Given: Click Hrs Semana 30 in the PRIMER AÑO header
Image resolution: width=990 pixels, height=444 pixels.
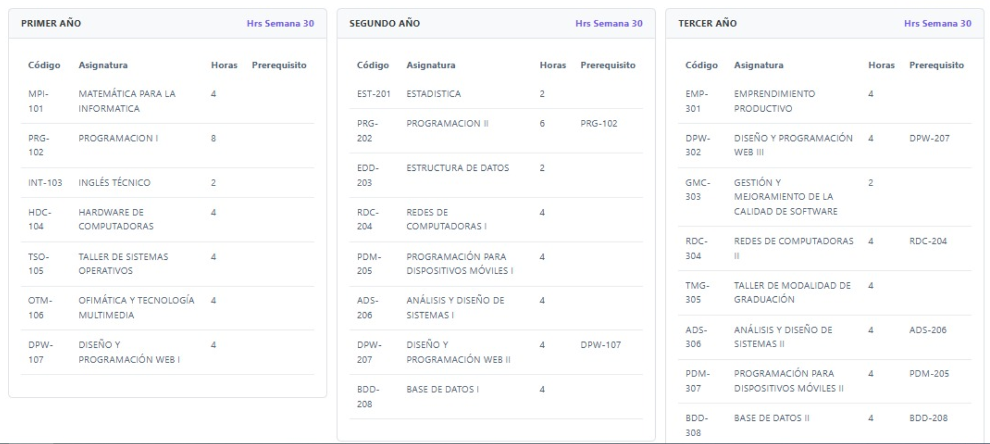Looking at the screenshot, I should point(280,23).
